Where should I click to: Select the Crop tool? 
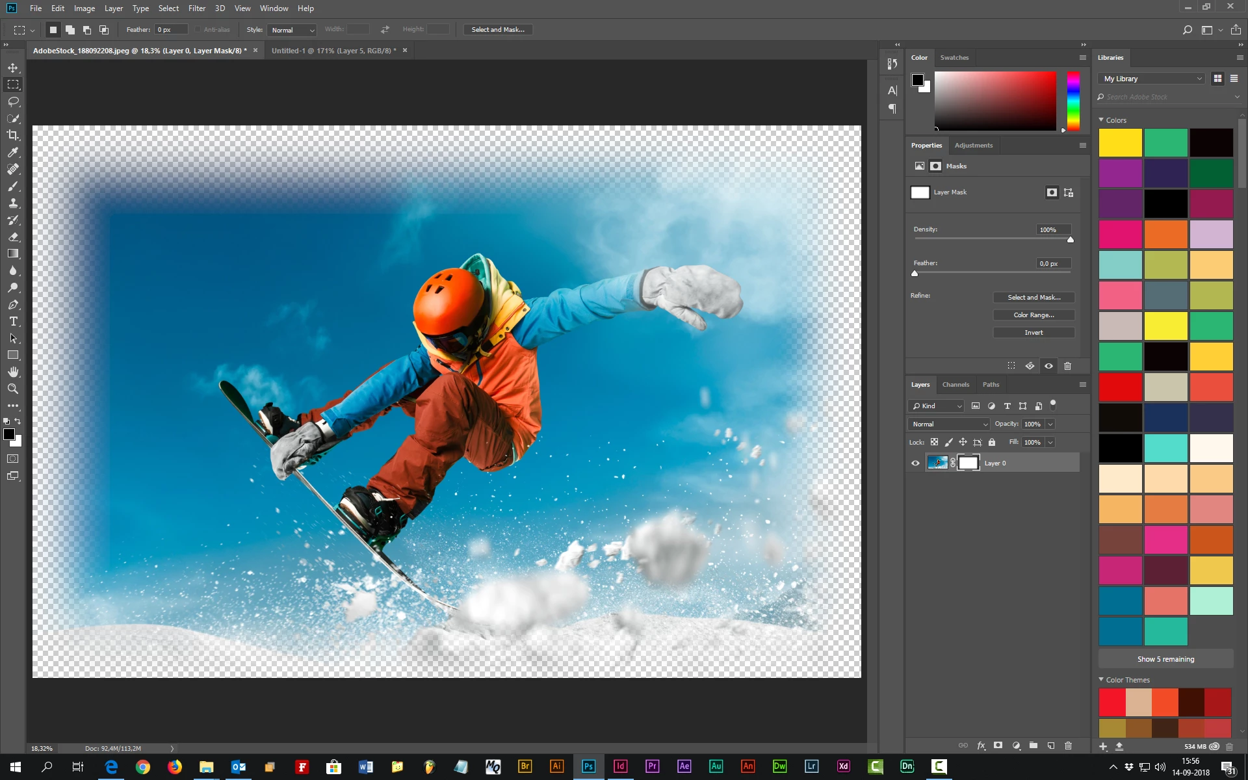point(13,135)
